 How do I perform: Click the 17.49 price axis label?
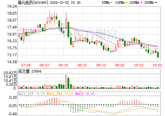click(12, 27)
